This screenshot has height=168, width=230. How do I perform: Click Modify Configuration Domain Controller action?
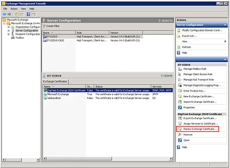pos(202,30)
